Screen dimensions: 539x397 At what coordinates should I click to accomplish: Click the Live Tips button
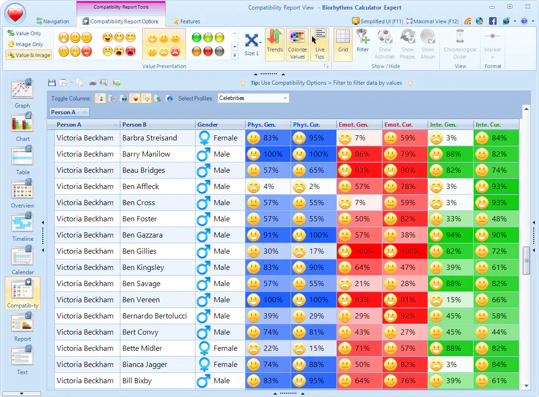pos(320,44)
